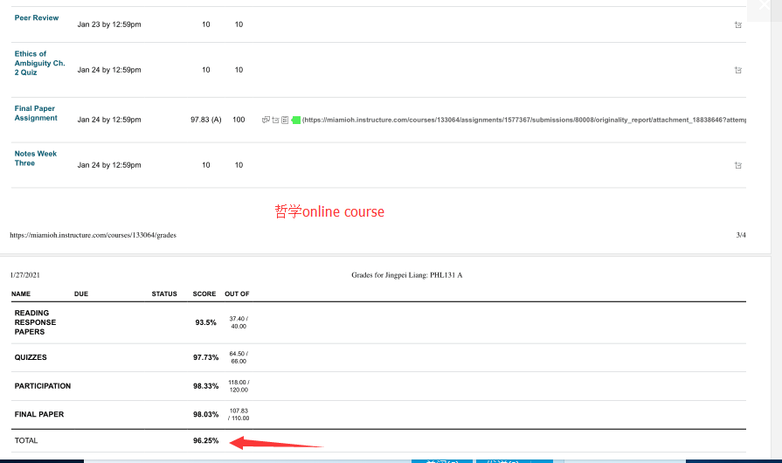Screen dimensions: 782x463
Task: Click the red 哲学online course annotation
Action: [329, 211]
